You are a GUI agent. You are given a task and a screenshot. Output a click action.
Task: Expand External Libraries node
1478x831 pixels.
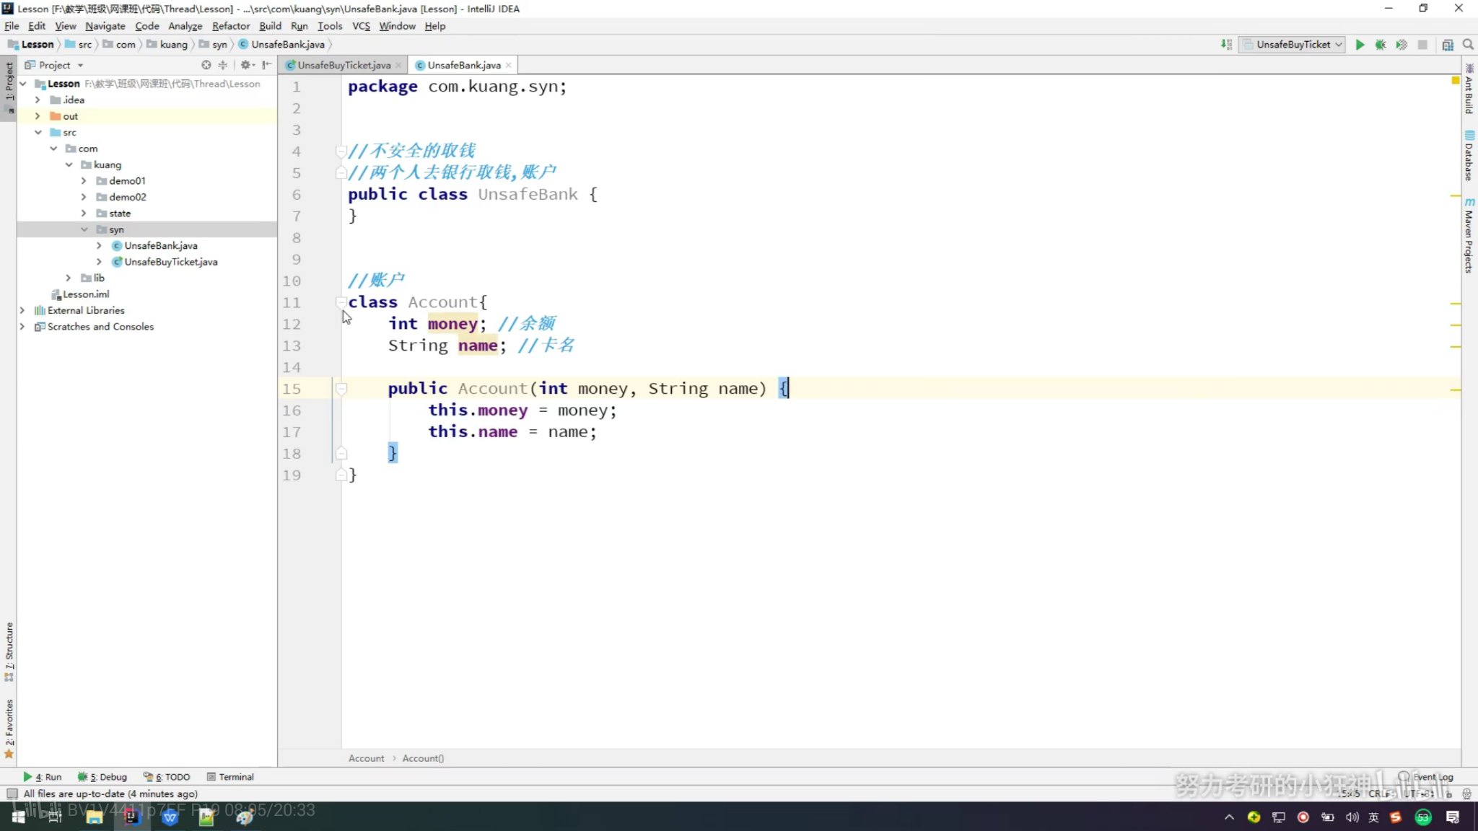pyautogui.click(x=22, y=310)
